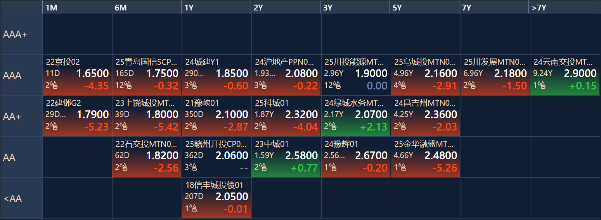Open the 18信丰城投债01 bond cell
The width and height of the screenshot is (601, 220).
click(216, 198)
